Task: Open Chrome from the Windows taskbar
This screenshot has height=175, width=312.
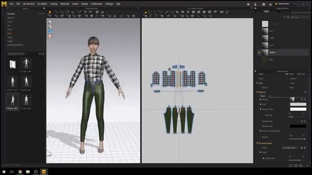Action: pyautogui.click(x=20, y=172)
